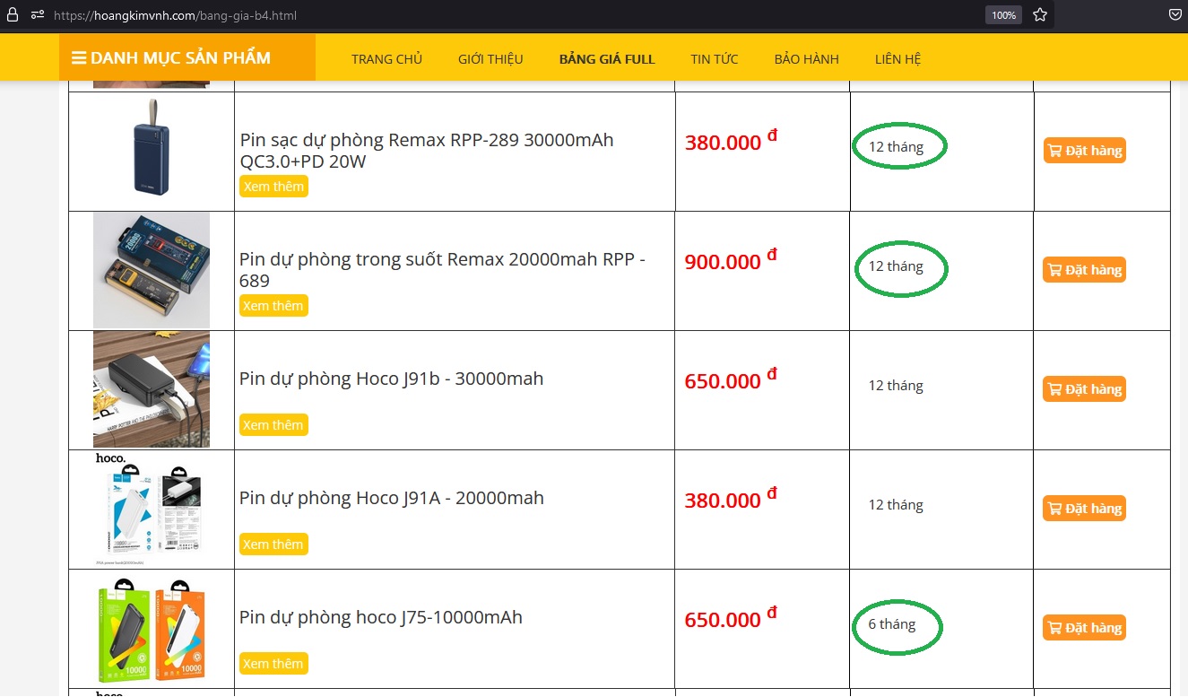Viewport: 1188px width, 697px height.
Task: Click the transparent Remax RPP-689 thumbnail
Action: [x=152, y=270]
